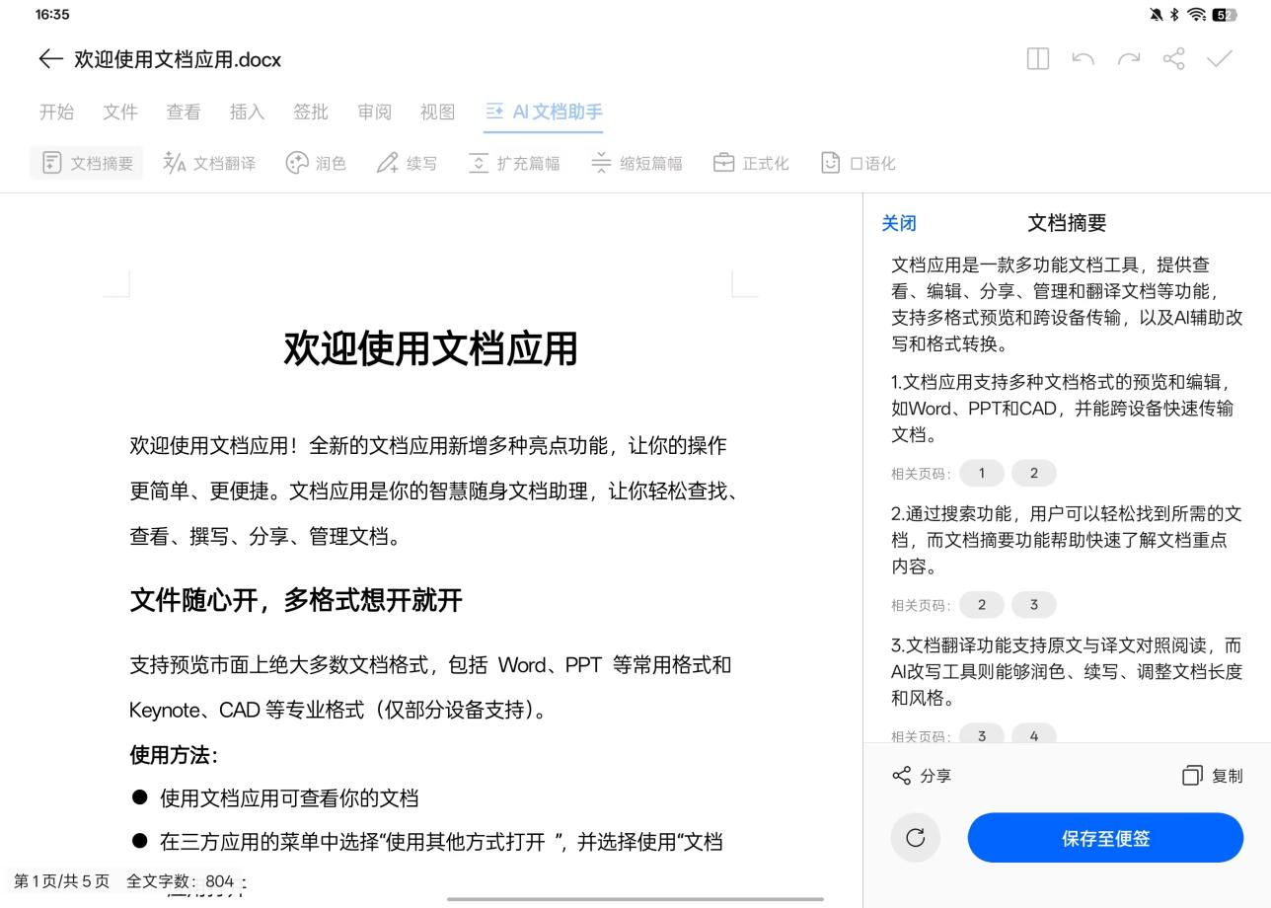Select the AI 文档助手 tab

(x=544, y=112)
